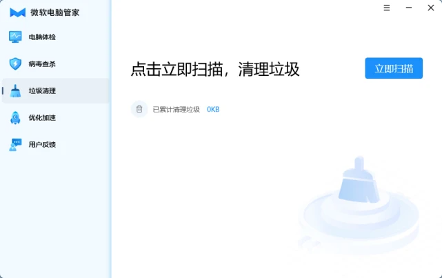
Task: Switch to 病毒查杀 label
Action: coord(42,64)
